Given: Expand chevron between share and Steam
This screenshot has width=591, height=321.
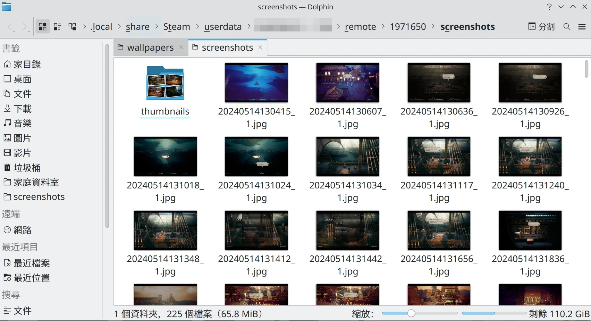Looking at the screenshot, I should coord(157,26).
